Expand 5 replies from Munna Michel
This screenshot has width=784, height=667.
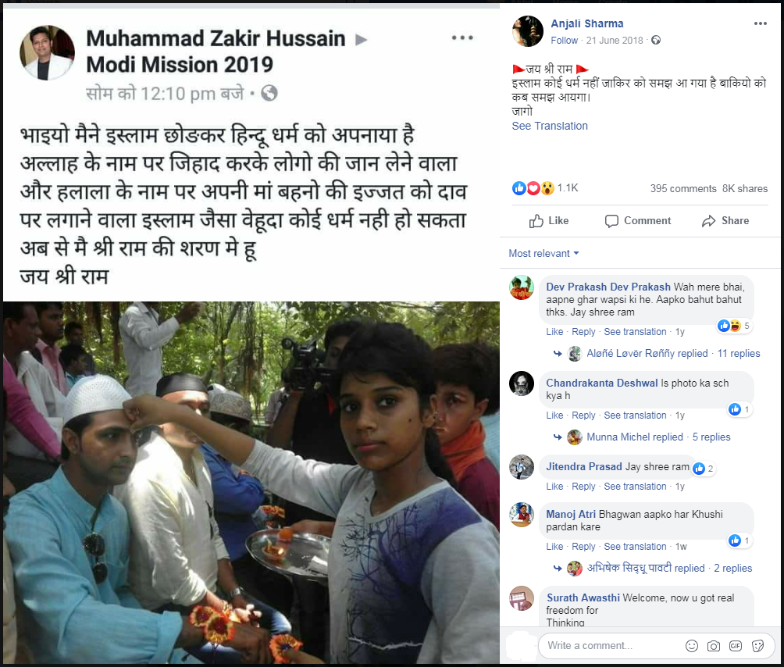coord(711,437)
